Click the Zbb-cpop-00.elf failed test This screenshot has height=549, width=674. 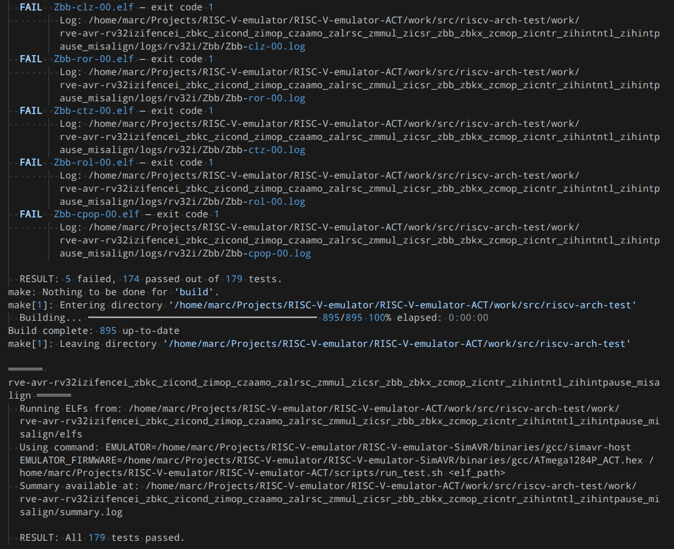tap(96, 214)
